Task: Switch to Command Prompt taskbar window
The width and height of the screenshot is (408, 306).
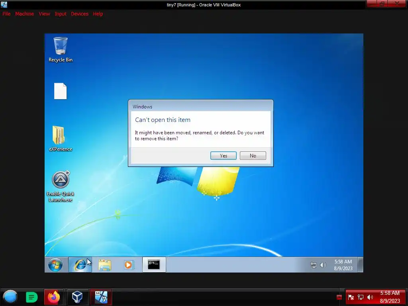Action: click(154, 265)
